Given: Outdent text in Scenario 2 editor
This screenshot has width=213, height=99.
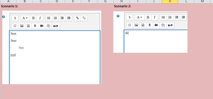Looking at the screenshot, I should (177, 17).
